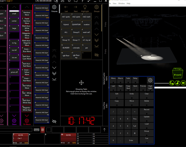The width and height of the screenshot is (186, 147).
Task: Click the tan scrollbar beside the Groups gear
Action: 102,18
